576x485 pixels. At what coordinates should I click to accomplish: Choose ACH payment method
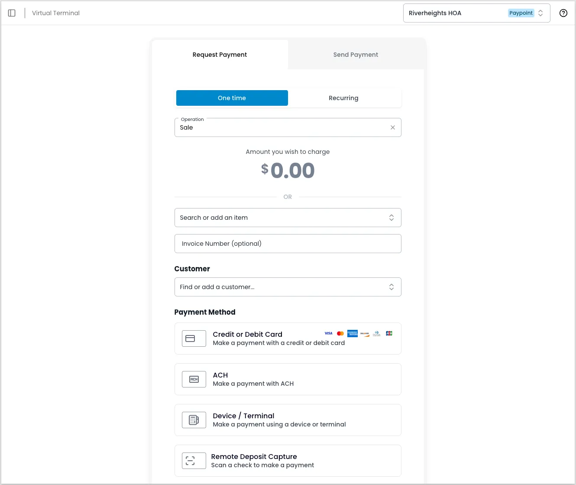click(288, 379)
